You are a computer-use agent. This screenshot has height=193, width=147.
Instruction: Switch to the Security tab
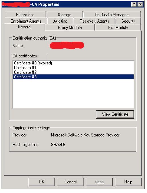tap(128, 21)
